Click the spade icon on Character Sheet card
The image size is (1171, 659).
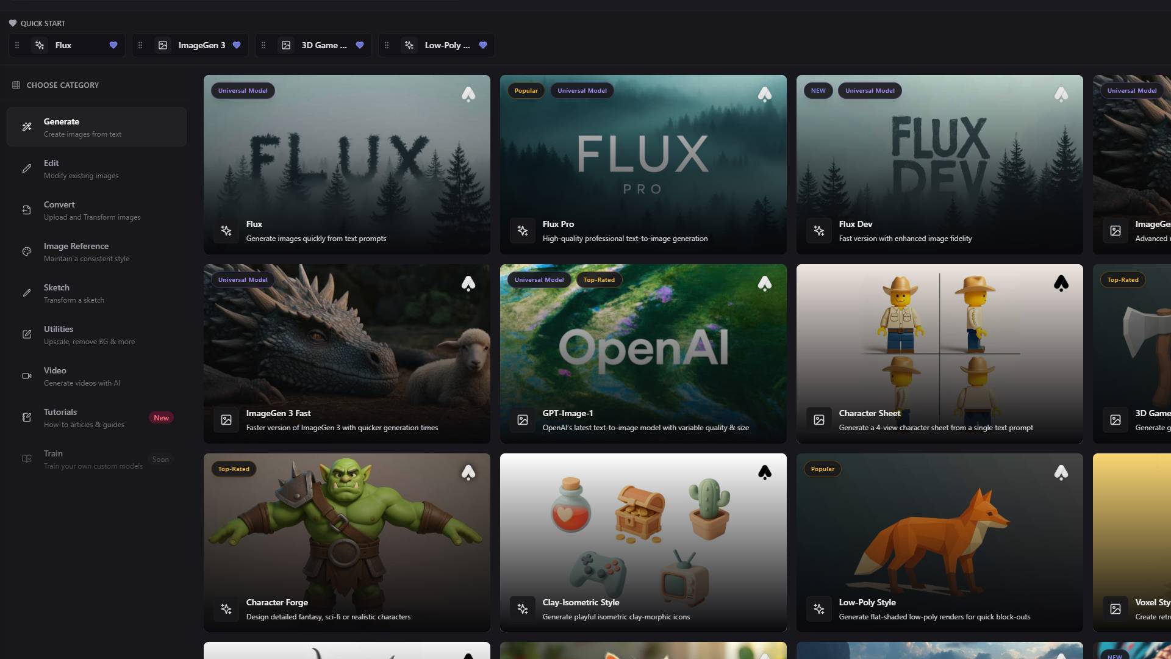[x=1061, y=283]
